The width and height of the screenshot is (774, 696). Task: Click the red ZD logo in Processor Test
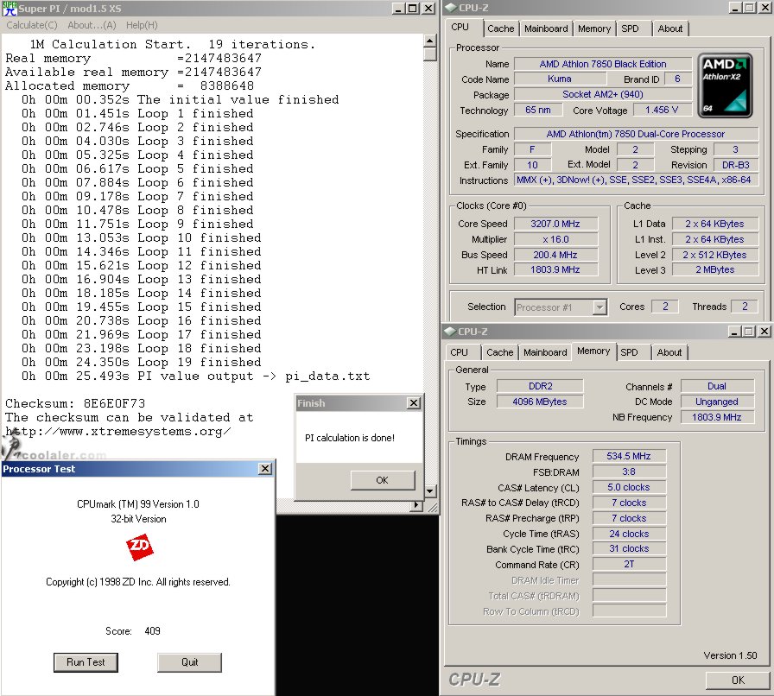139,548
